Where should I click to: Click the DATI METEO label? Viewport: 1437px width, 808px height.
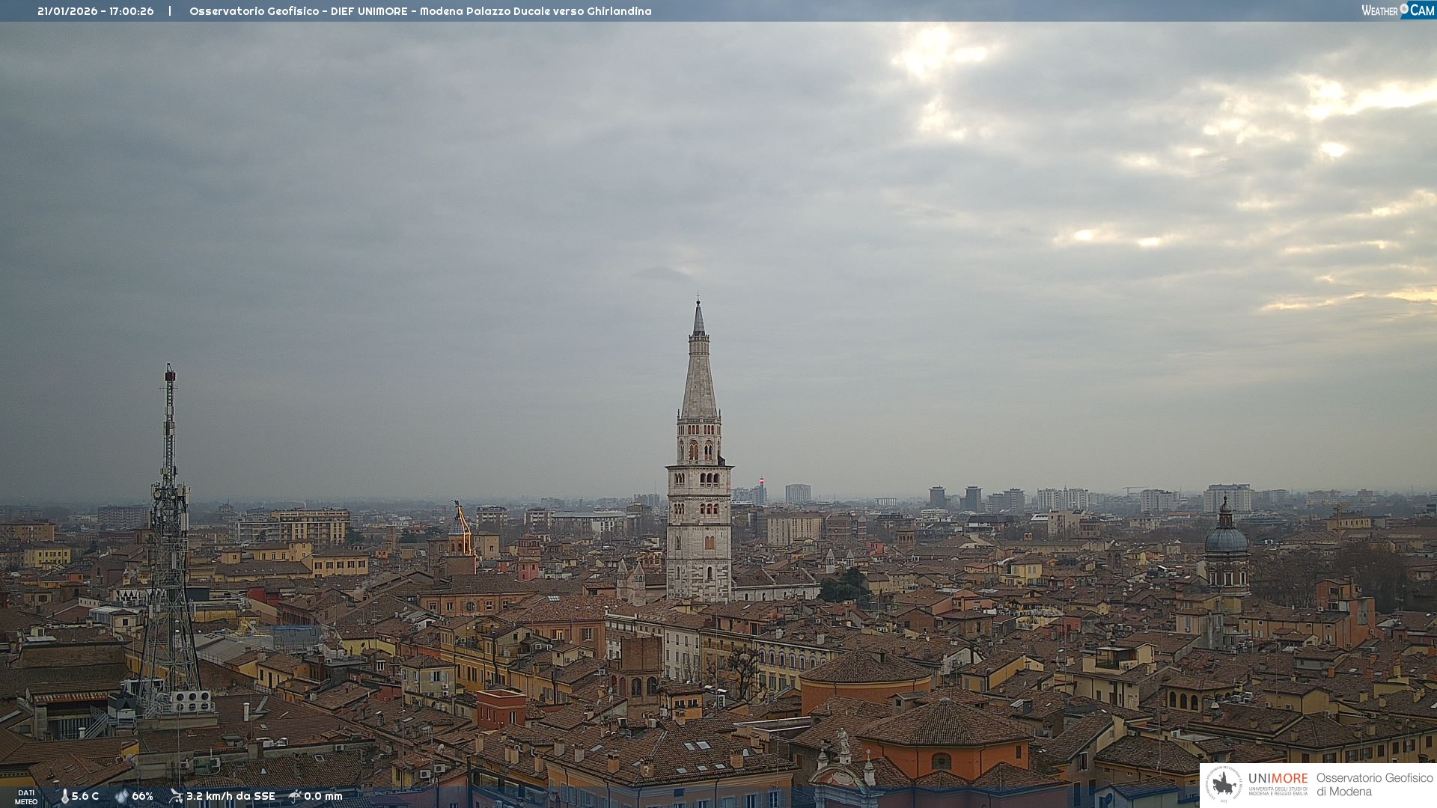(x=26, y=797)
